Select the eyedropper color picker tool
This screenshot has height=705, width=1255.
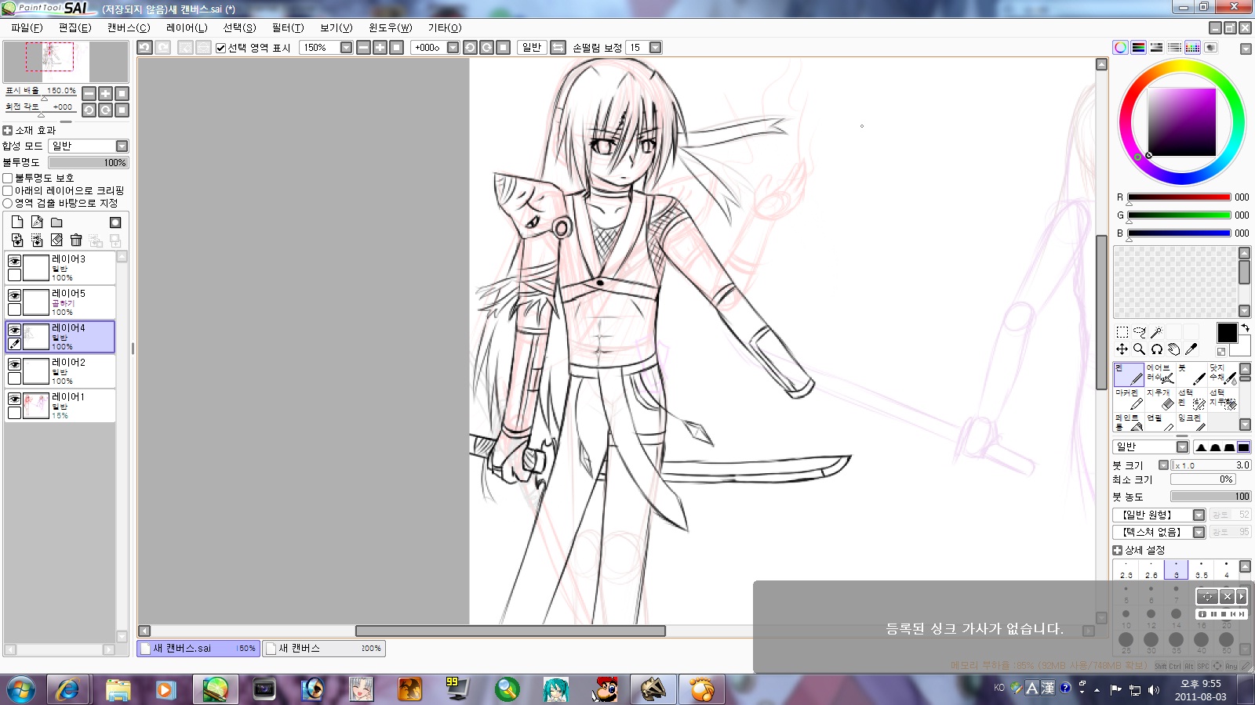pyautogui.click(x=1191, y=349)
